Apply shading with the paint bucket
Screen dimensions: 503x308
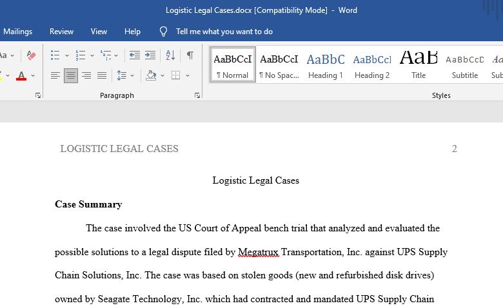151,75
